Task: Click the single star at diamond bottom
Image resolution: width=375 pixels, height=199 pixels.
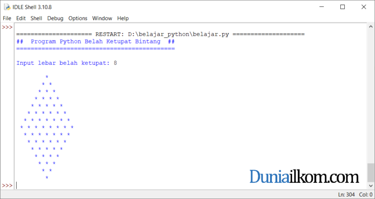Action: pos(47,177)
